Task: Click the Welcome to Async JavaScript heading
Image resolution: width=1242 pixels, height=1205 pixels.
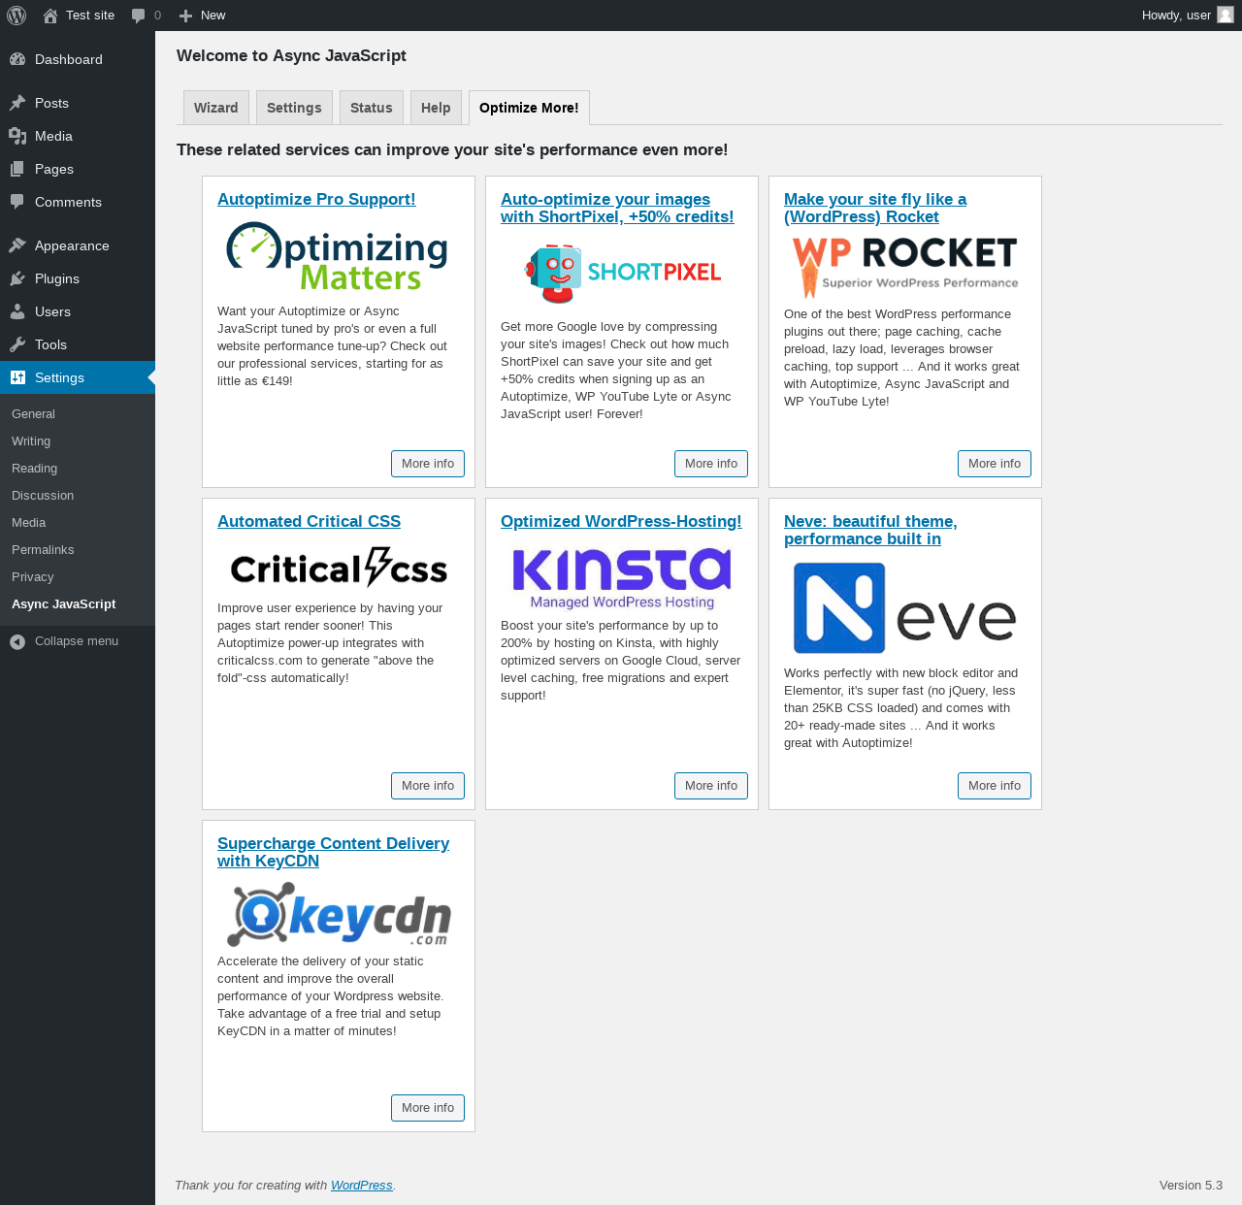Action: point(291,56)
